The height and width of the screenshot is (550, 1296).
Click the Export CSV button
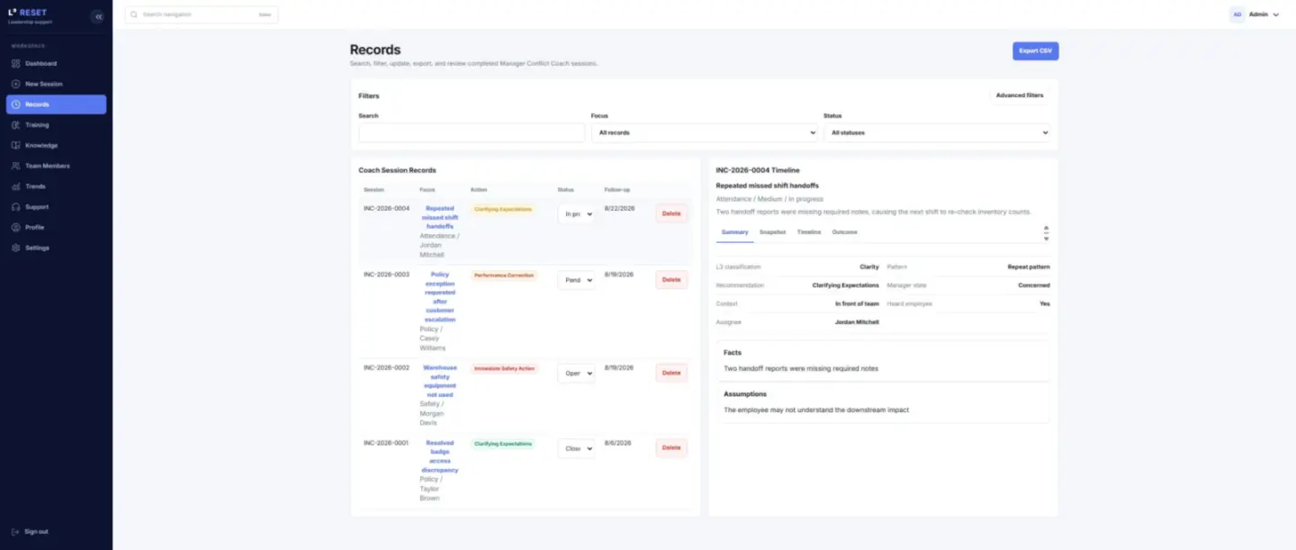tap(1035, 51)
